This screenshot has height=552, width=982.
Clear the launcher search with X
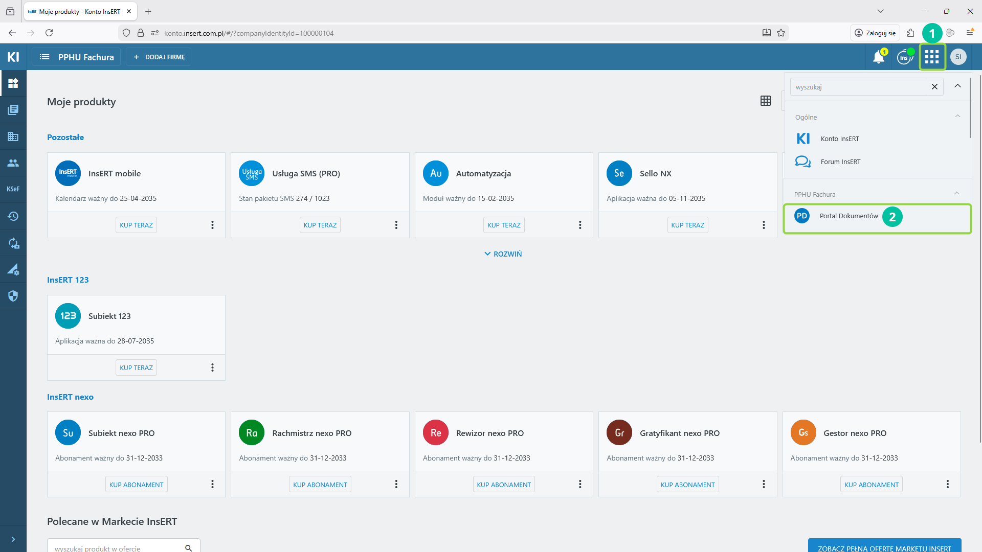click(x=934, y=87)
